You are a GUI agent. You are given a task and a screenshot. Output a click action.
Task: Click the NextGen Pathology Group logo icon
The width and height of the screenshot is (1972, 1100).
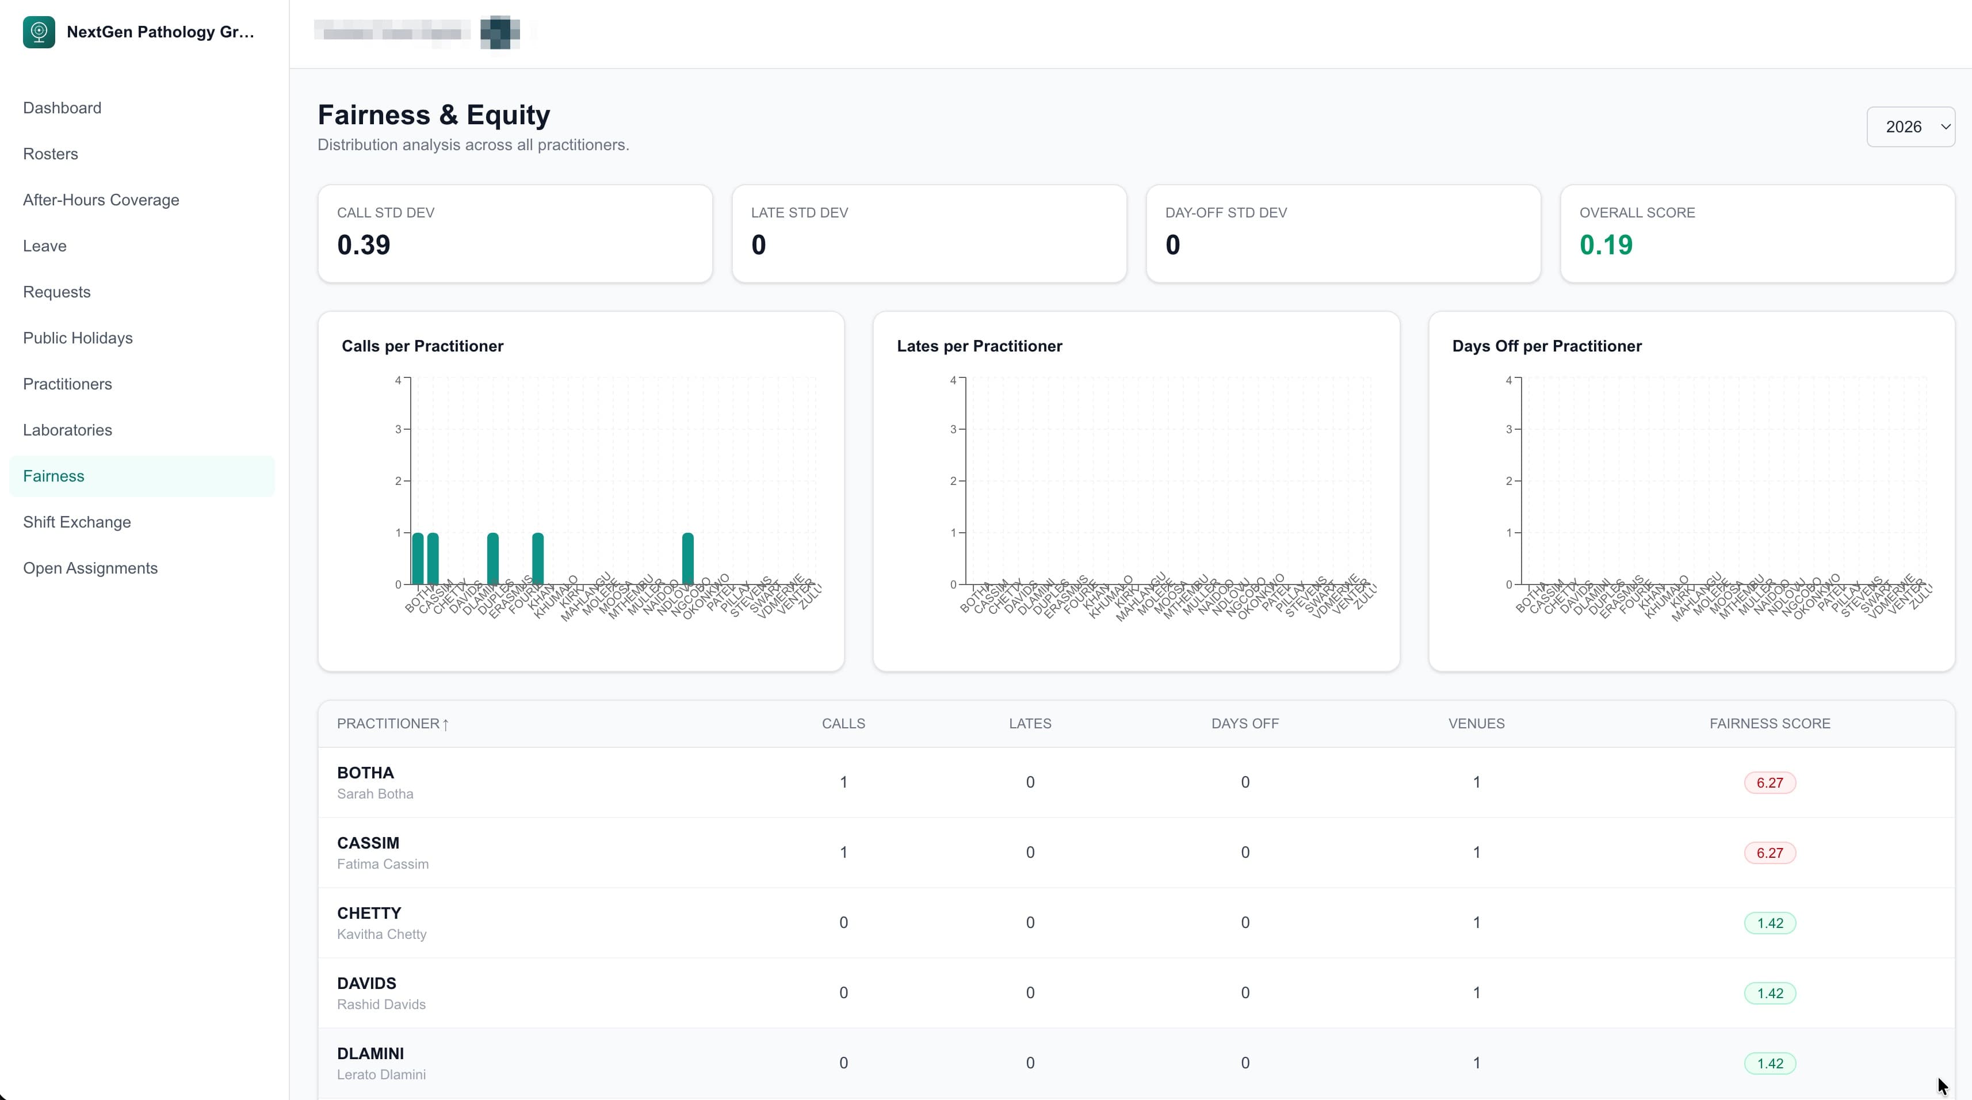(39, 32)
